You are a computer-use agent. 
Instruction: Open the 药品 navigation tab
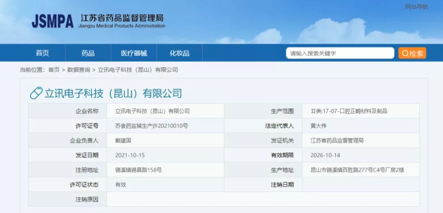tap(88, 53)
